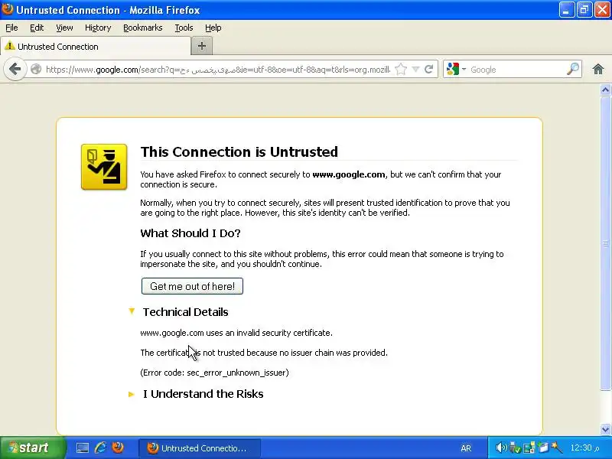Click the site identity globe icon
Viewport: 612px width, 459px height.
[x=36, y=70]
